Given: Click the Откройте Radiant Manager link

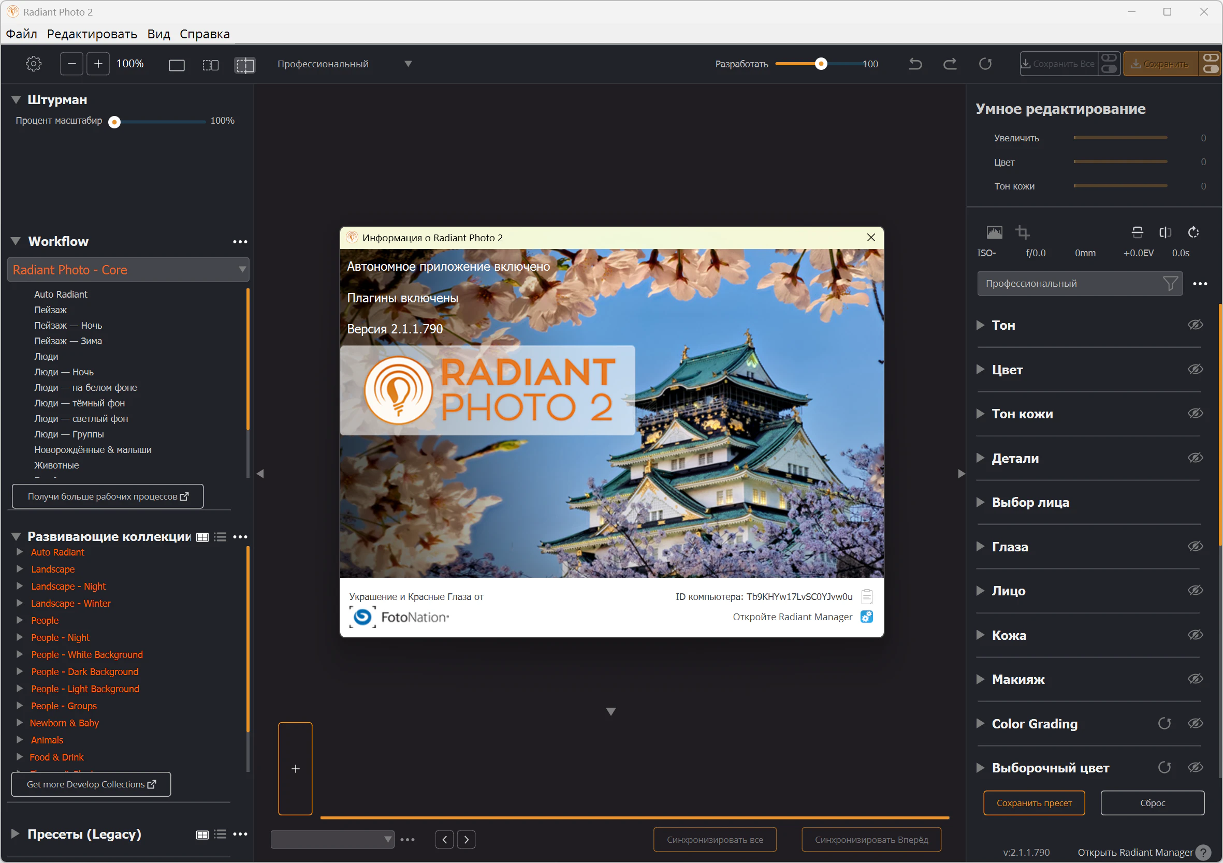Looking at the screenshot, I should pos(792,617).
